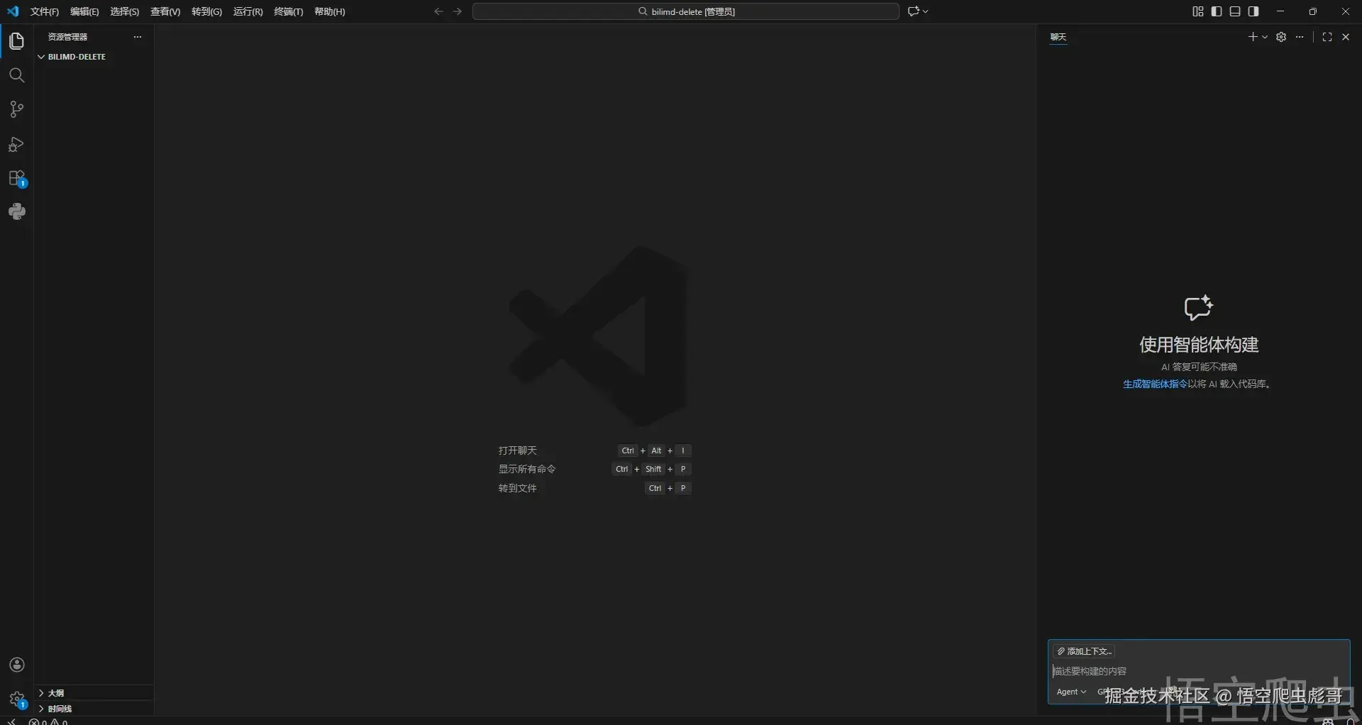Viewport: 1362px width, 725px height.
Task: Open the Explorer view in the activity bar
Action: tap(16, 41)
